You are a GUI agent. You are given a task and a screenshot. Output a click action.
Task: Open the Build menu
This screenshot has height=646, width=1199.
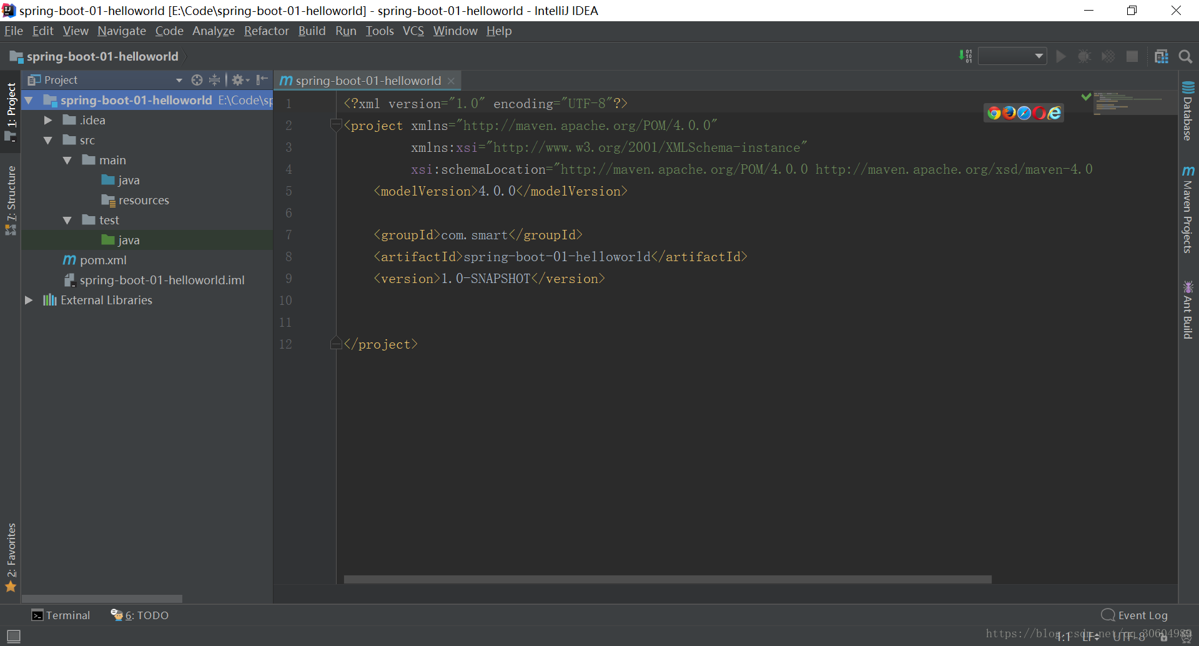click(312, 31)
